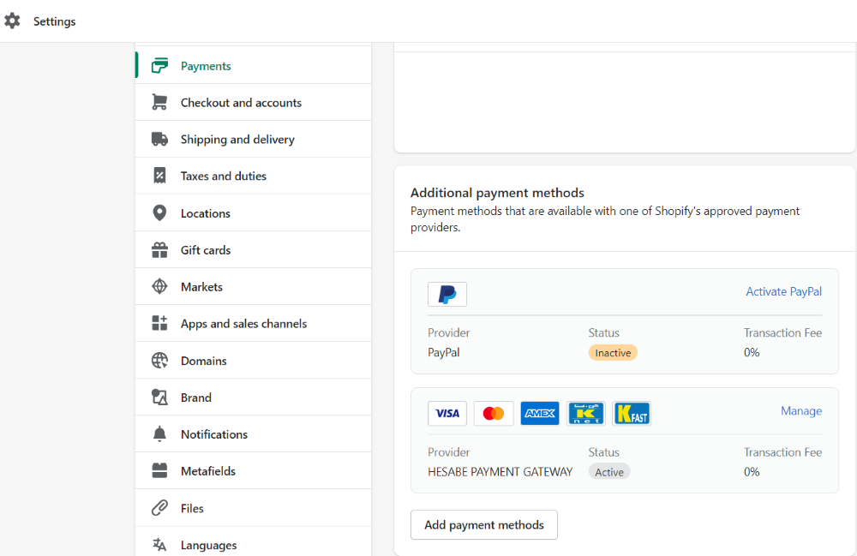Open the Domains settings page
857x556 pixels.
(204, 361)
